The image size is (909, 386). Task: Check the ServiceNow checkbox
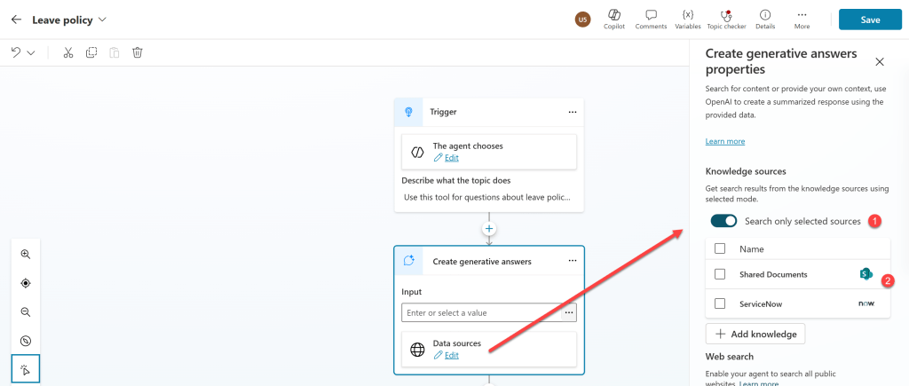[x=720, y=303]
